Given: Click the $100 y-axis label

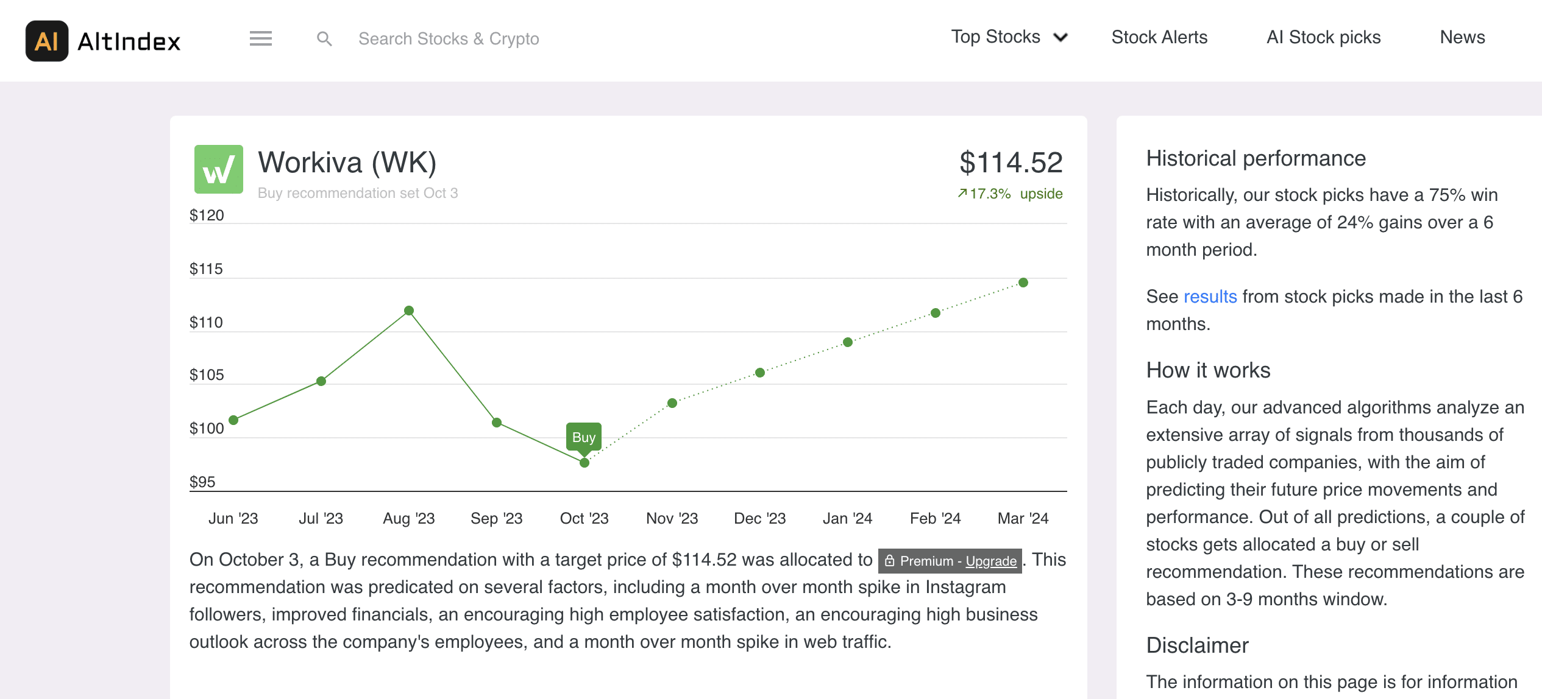Looking at the screenshot, I should tap(207, 429).
